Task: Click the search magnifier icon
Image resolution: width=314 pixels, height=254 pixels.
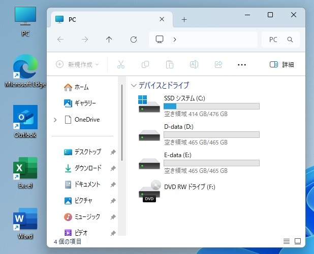Action: point(290,40)
